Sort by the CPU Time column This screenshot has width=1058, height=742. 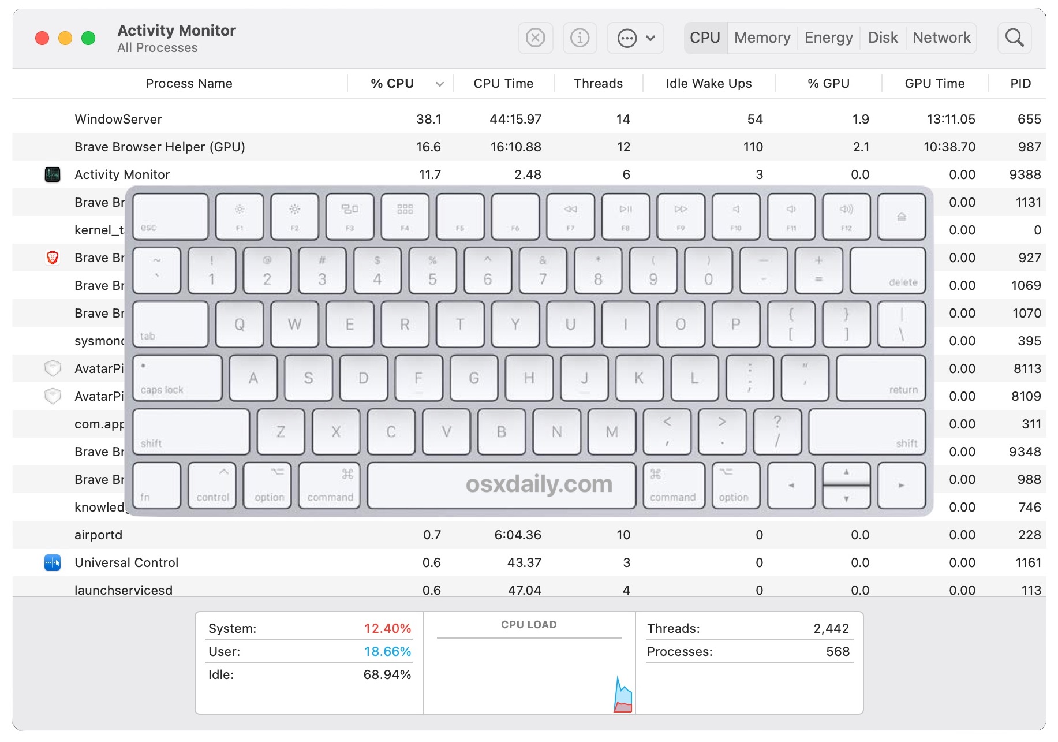tap(503, 84)
